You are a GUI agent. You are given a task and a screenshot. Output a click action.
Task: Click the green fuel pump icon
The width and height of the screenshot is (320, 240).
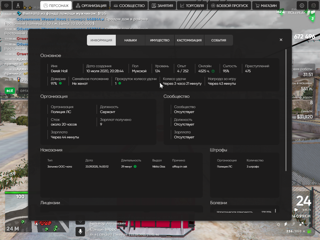(x=309, y=231)
